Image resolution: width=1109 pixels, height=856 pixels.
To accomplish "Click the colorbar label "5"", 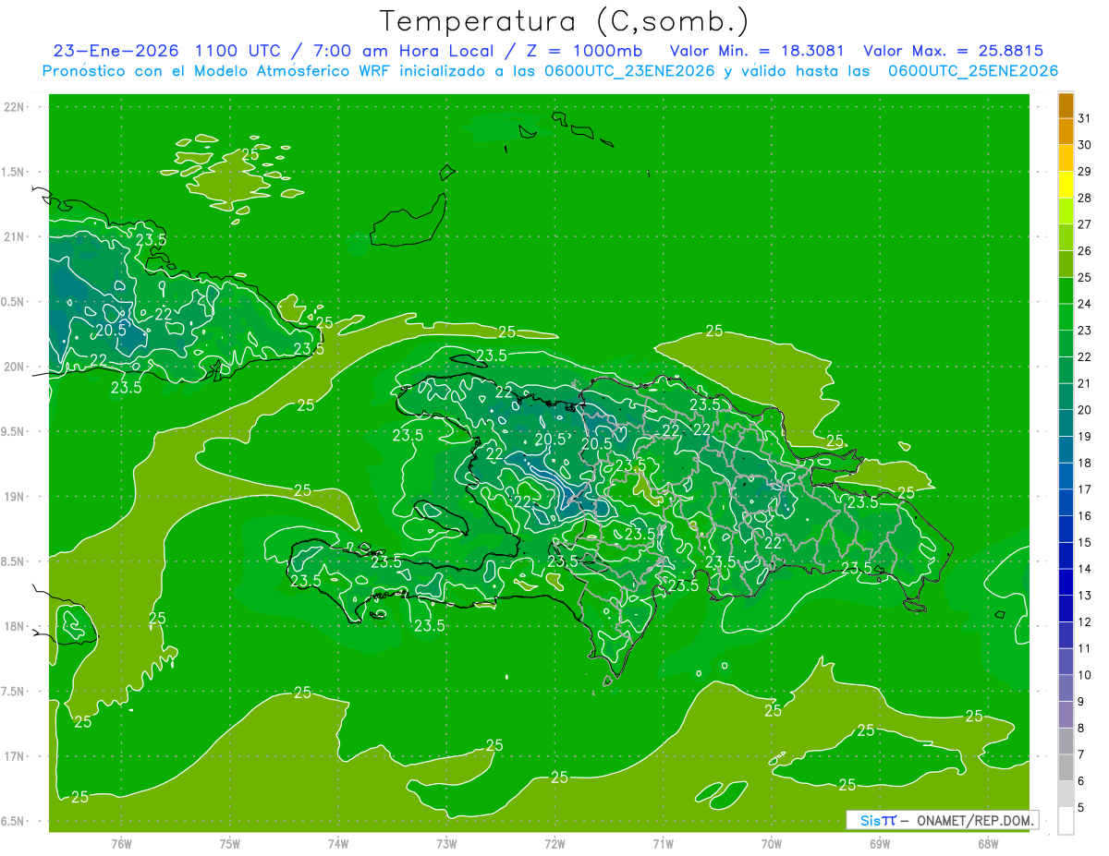I will click(1081, 808).
